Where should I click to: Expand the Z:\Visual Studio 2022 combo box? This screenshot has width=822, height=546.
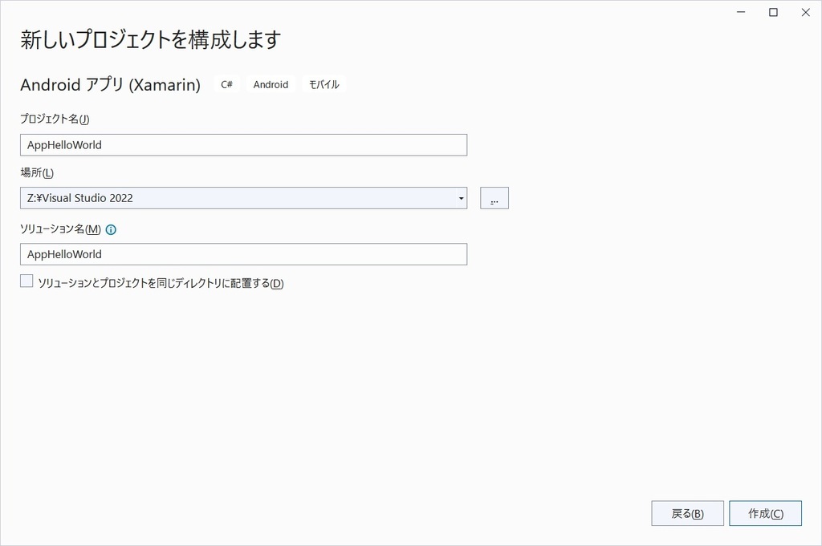coord(460,197)
